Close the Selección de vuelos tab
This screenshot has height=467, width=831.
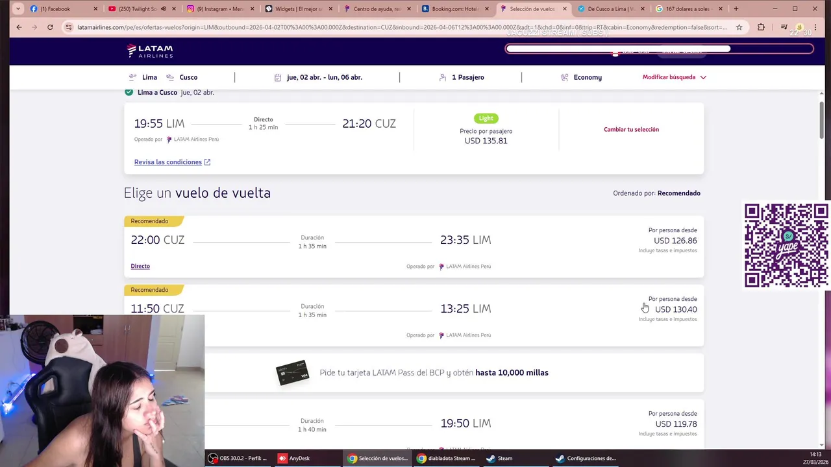tap(565, 9)
